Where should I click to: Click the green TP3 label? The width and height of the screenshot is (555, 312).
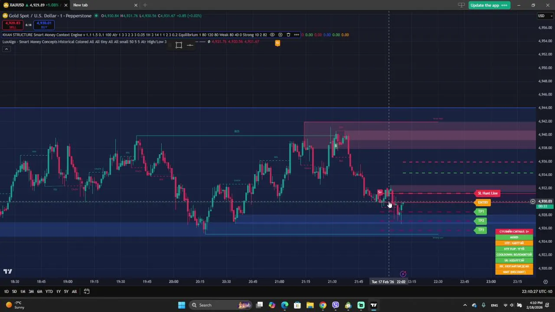click(481, 230)
